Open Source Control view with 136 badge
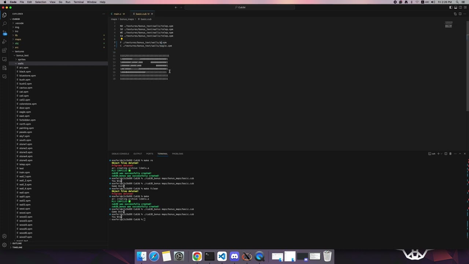469x264 pixels. 4,33
